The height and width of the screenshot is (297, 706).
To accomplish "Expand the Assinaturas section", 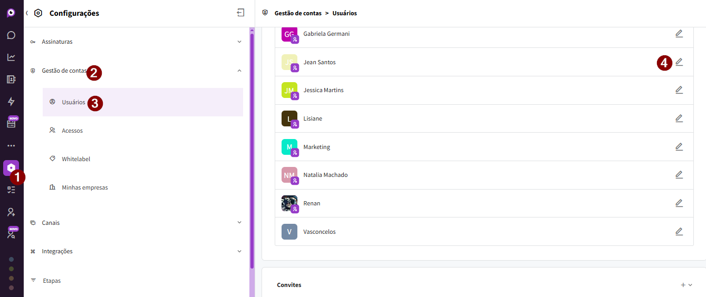I will (x=239, y=42).
